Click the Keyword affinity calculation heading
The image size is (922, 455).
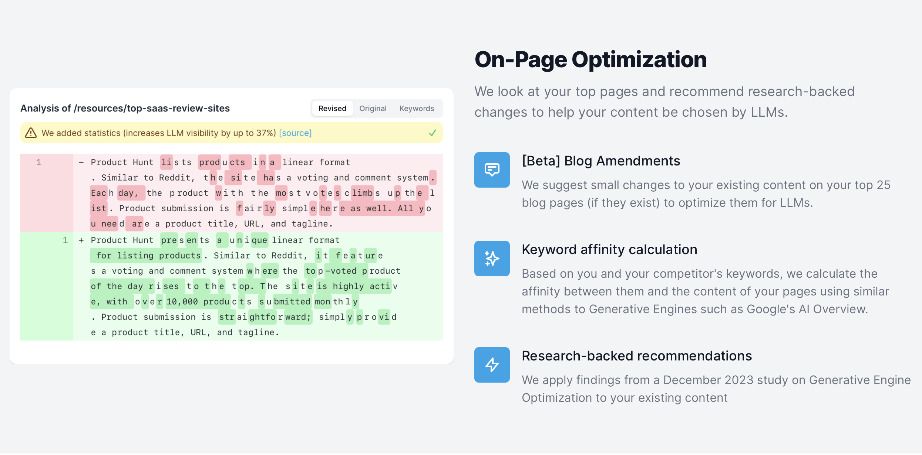(x=609, y=250)
